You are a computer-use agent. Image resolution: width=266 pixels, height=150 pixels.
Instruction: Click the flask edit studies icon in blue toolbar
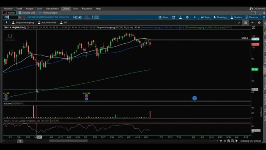click(x=180, y=17)
